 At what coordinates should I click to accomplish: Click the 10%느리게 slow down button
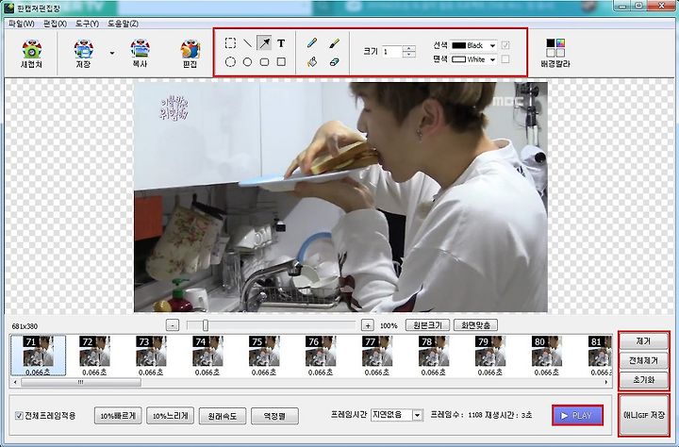click(170, 416)
